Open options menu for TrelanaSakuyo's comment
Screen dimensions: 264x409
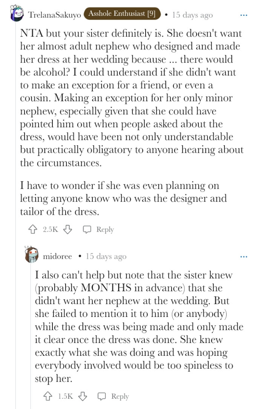click(x=244, y=15)
